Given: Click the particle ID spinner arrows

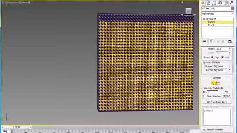Looking at the screenshot, I should point(220,92).
